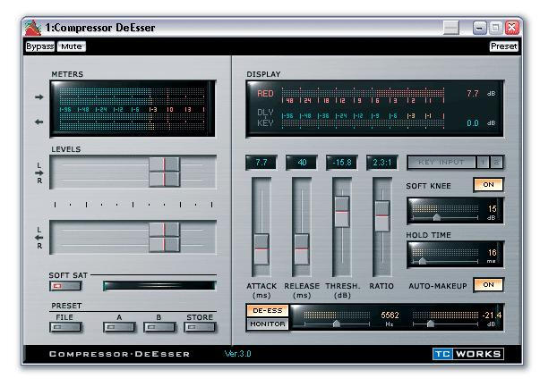Toggle Auto-Makeup ON button
The image size is (540, 387).
[x=488, y=285]
